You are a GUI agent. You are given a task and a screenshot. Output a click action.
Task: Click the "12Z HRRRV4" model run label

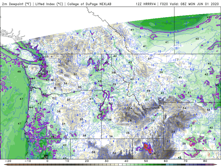tap(146, 4)
